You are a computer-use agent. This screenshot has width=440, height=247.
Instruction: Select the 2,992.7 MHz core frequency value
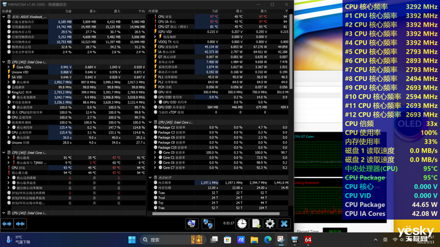(x=63, y=82)
